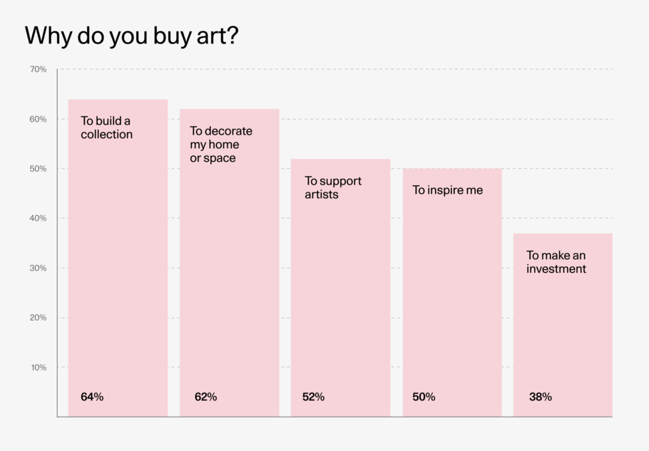Viewport: 649px width, 451px height.
Task: Select the 'To make an investment' label
Action: (556, 262)
